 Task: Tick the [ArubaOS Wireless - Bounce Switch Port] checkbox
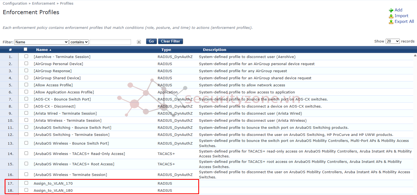pos(26,143)
